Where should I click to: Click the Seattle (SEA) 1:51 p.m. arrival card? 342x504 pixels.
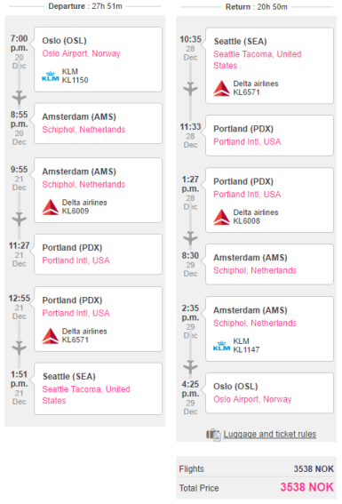click(99, 389)
